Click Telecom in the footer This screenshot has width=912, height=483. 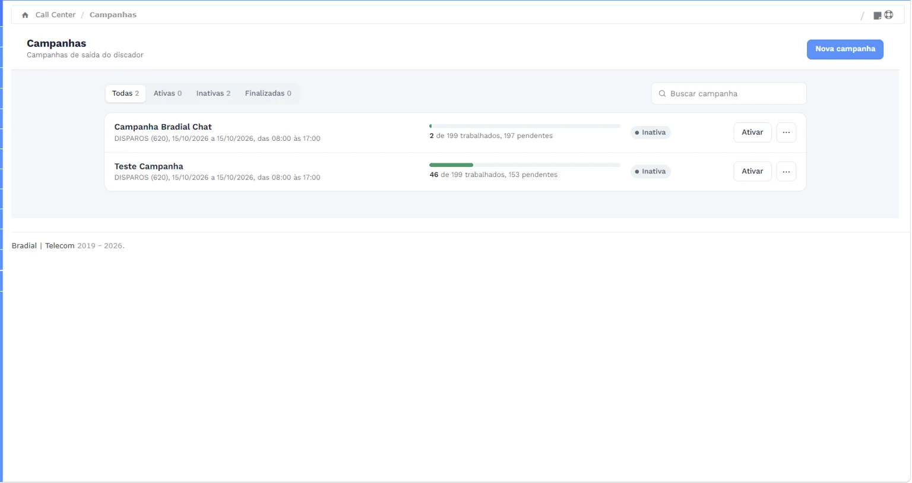pos(60,246)
